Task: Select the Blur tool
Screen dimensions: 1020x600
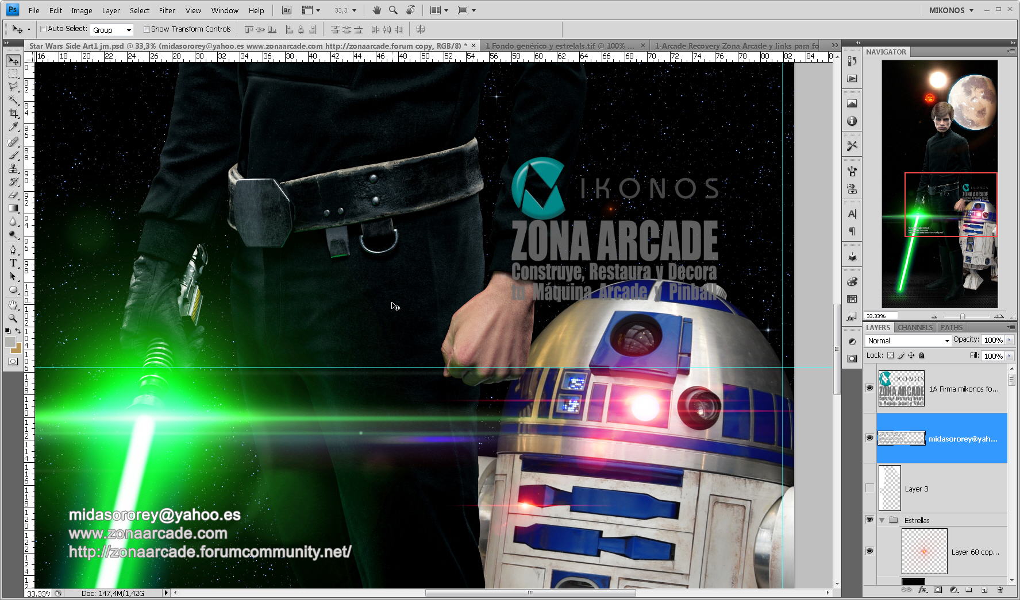Action: point(13,222)
